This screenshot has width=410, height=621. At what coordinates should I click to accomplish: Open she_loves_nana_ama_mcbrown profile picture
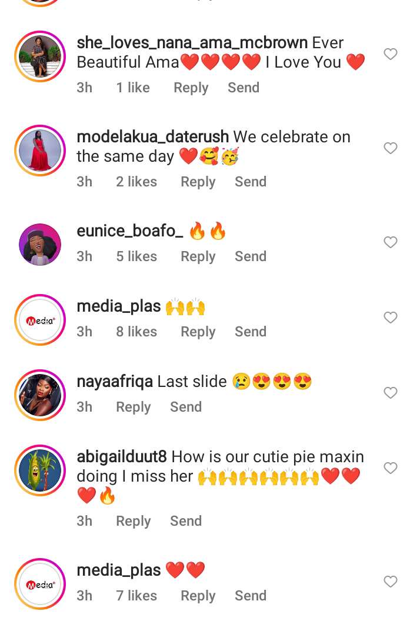tap(40, 56)
